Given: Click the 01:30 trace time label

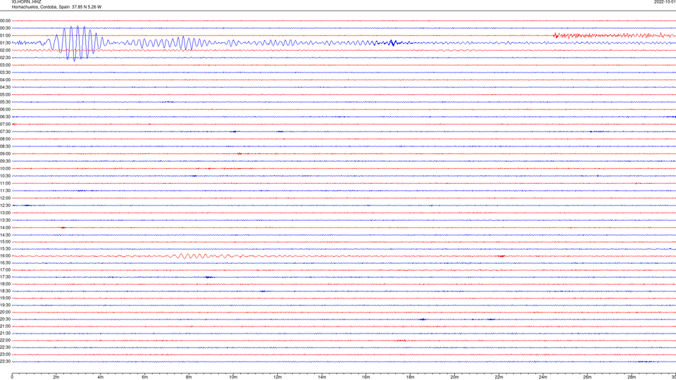Looking at the screenshot, I should coord(5,43).
